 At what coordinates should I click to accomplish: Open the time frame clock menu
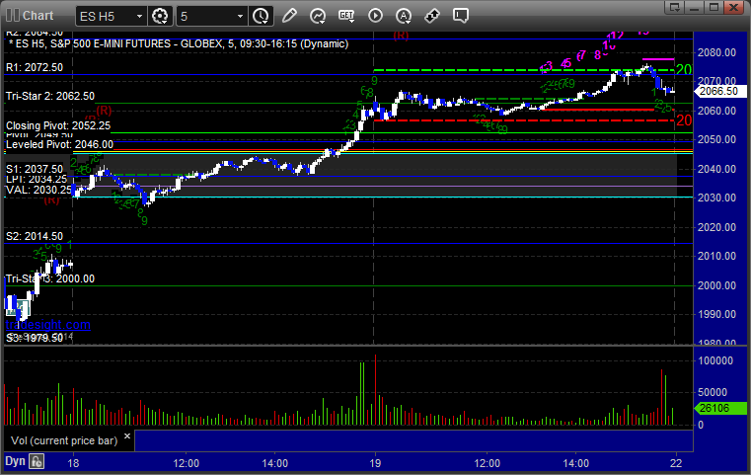[x=262, y=16]
